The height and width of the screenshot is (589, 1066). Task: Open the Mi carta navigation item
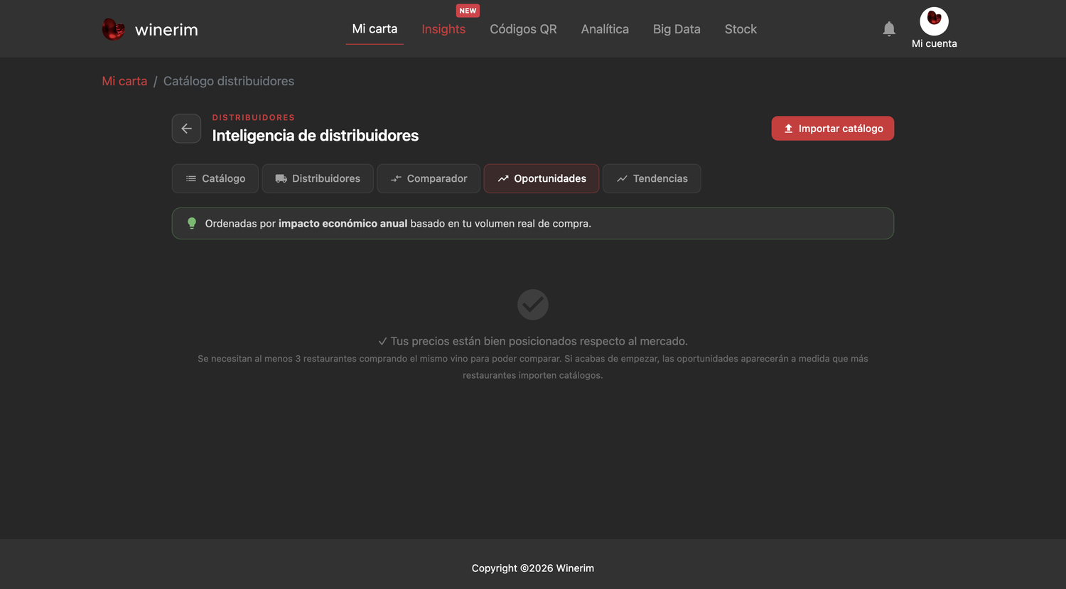375,29
